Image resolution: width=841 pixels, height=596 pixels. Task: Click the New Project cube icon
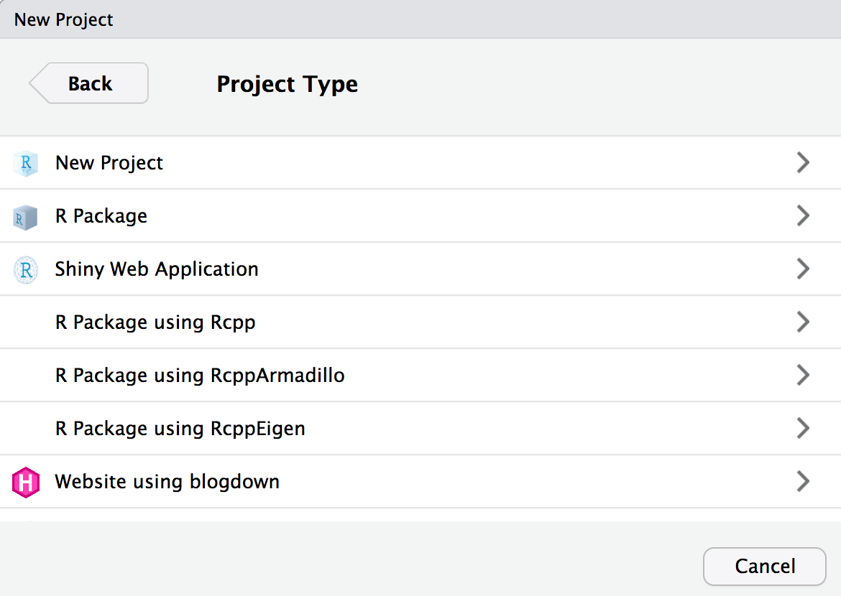(26, 164)
